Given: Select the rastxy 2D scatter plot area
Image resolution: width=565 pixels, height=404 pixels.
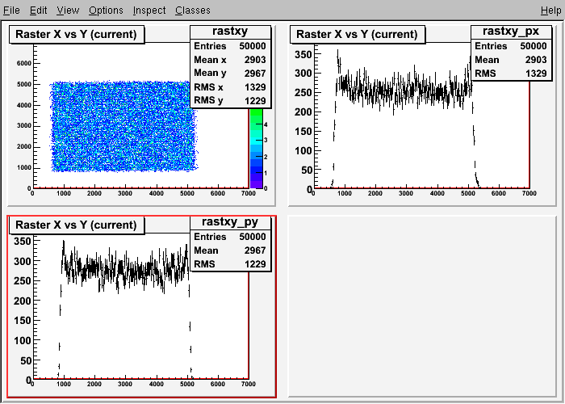Looking at the screenshot, I should coord(123,126).
